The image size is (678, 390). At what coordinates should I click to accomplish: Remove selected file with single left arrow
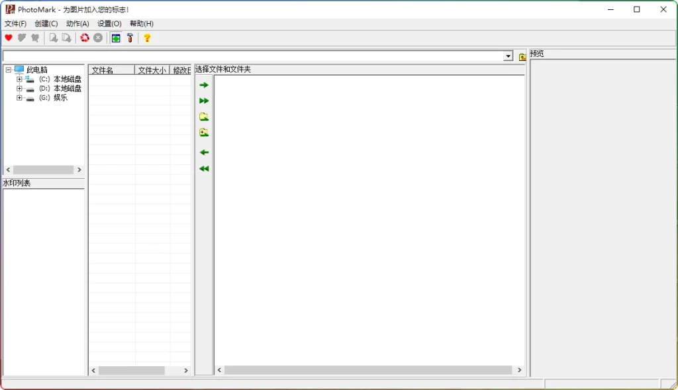204,153
